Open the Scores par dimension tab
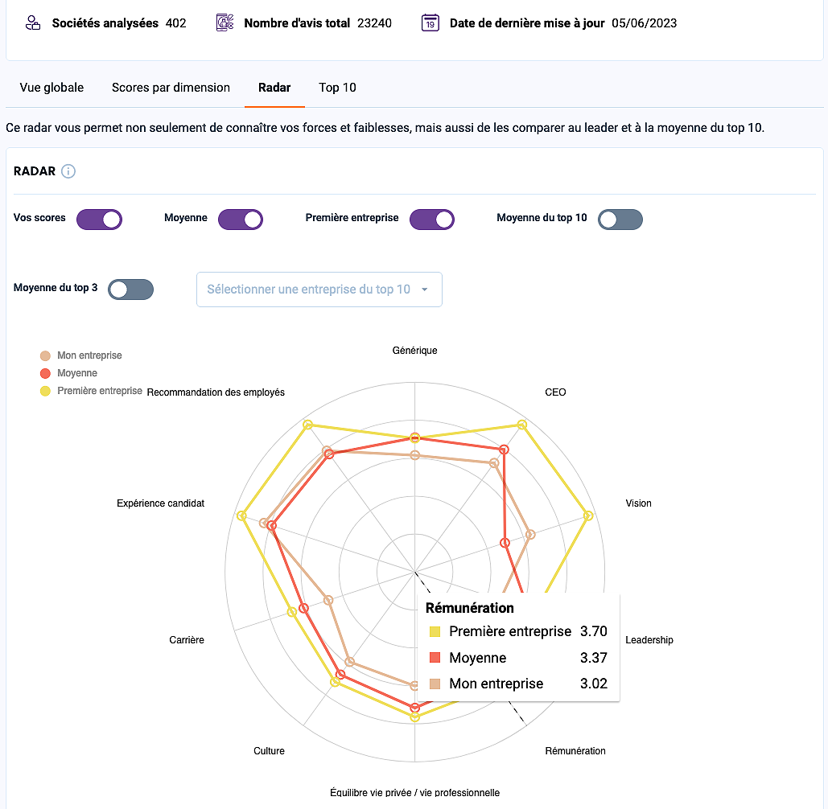 [x=171, y=88]
